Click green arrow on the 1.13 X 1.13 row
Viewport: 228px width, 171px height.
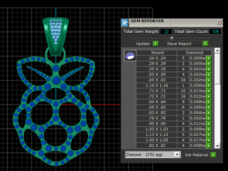pyautogui.click(x=209, y=134)
